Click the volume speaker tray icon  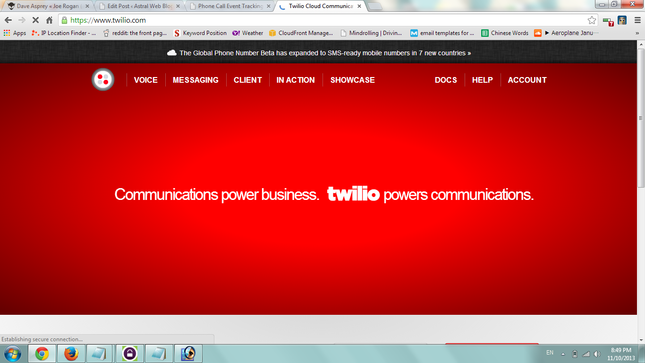(597, 354)
